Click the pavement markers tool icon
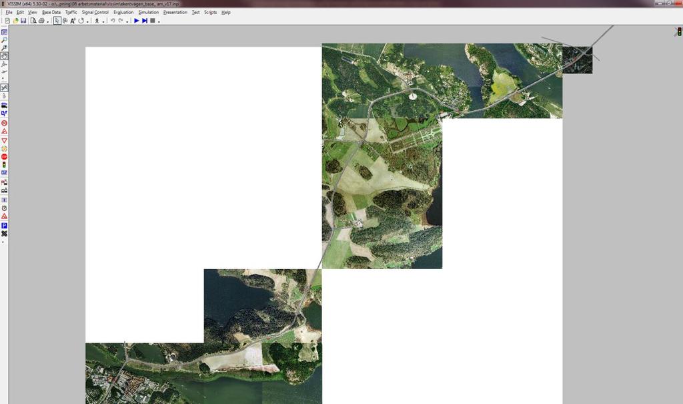 tap(5, 96)
